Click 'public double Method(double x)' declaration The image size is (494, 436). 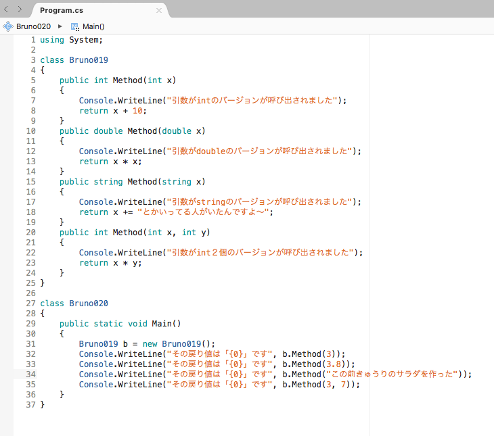coord(133,131)
